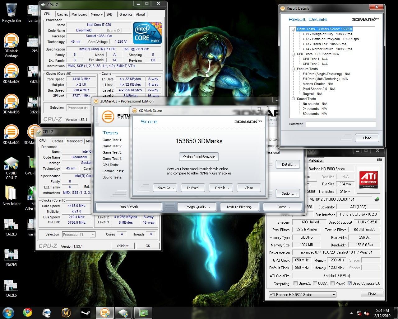Enable the PhysX checkbox in GPU-Z
Viewport: 398px width, 319px height.
(x=333, y=283)
